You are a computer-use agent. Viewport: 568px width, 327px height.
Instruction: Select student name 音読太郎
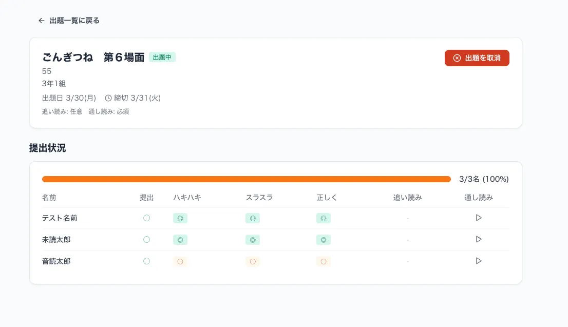click(x=56, y=261)
